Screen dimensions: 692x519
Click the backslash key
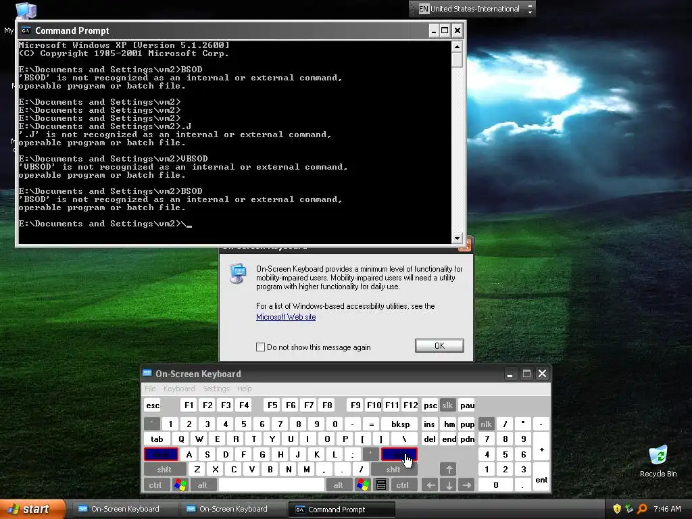(x=404, y=439)
